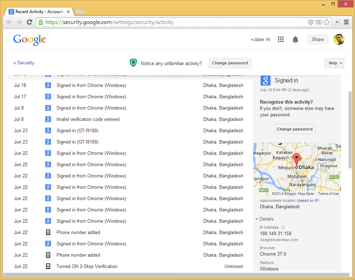The width and height of the screenshot is (355, 280).
Task: Click the Dhaka pin on the map
Action: [x=297, y=159]
